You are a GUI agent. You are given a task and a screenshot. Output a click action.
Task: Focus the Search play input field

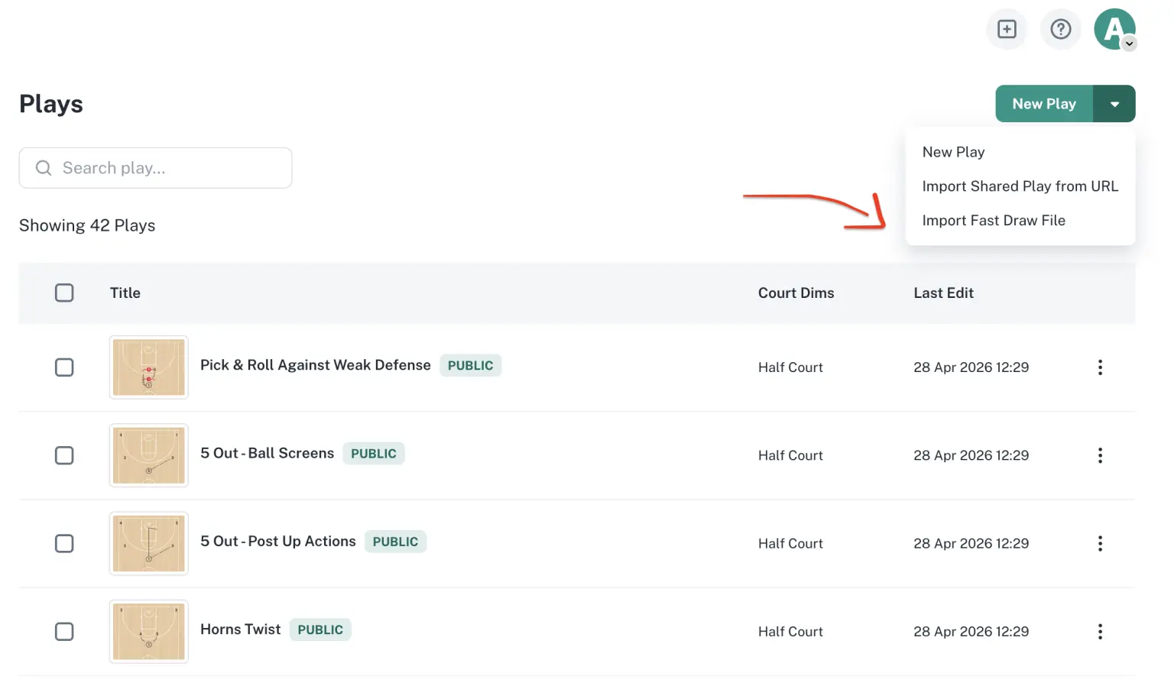click(x=155, y=168)
